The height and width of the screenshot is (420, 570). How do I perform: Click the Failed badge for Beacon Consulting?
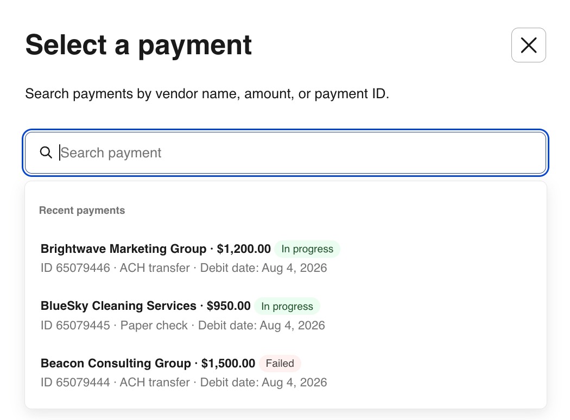(280, 364)
